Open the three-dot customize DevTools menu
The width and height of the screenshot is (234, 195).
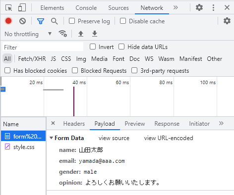213,7
